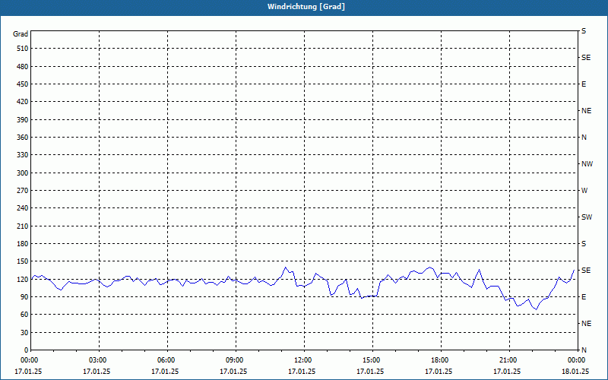Viewport: 608px width, 380px height.
Task: Click the 21:00 time label
Action: [508, 360]
